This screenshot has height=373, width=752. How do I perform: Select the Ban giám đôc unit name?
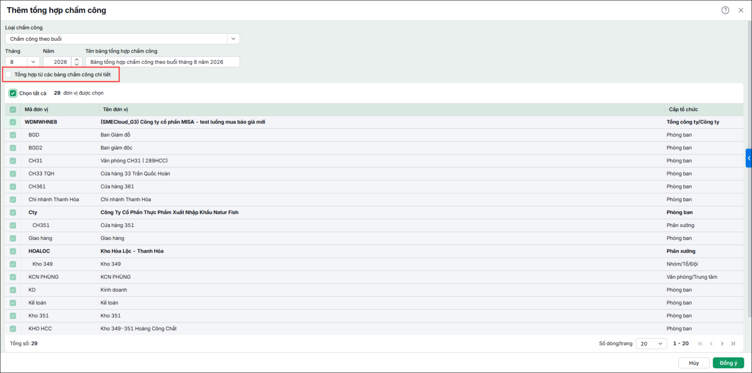point(116,148)
